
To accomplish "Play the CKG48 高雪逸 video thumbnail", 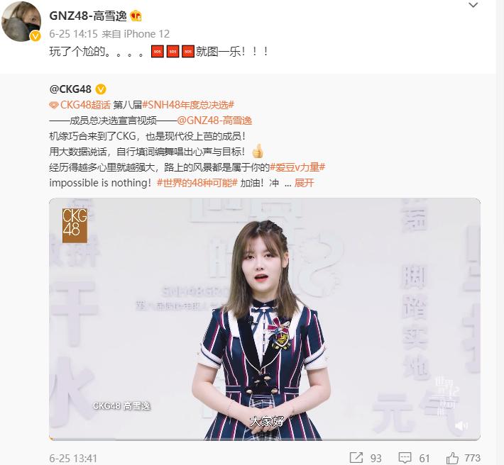I will tap(265, 319).
